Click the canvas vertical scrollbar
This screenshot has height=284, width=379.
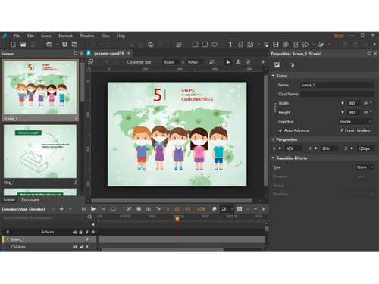coord(265,130)
